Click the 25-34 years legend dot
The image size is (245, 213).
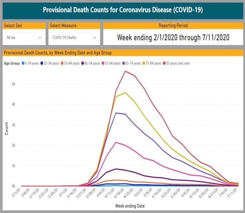[42, 63]
